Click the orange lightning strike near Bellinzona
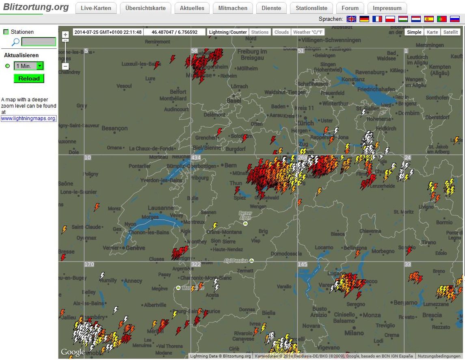The image size is (465, 360). 358,254
